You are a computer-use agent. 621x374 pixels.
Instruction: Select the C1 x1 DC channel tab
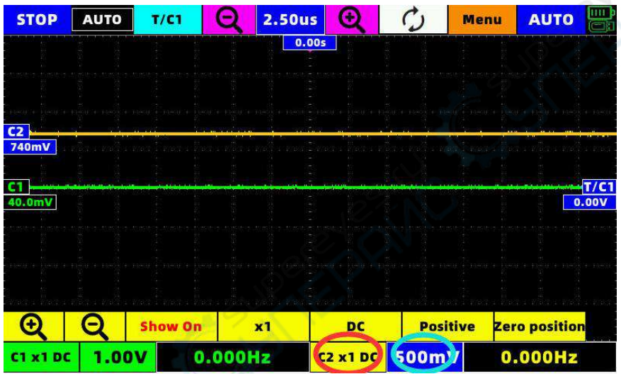click(41, 358)
